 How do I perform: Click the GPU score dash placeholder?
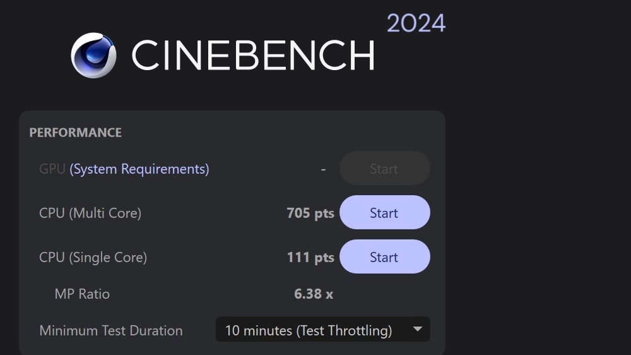[x=323, y=169]
